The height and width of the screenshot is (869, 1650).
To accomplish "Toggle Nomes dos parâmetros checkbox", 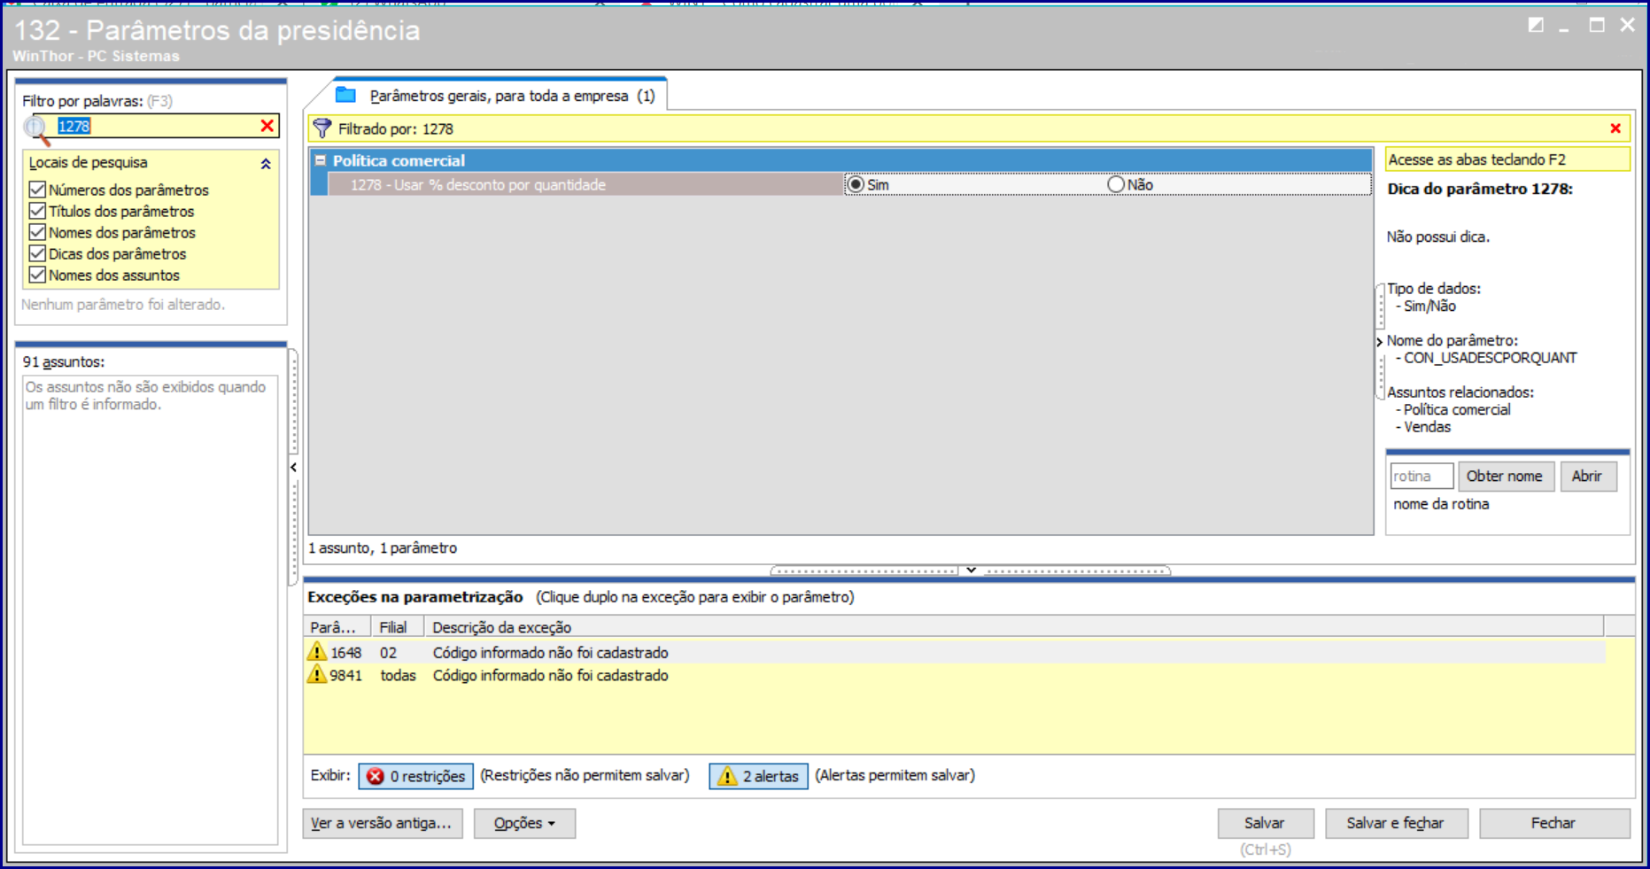I will click(37, 232).
